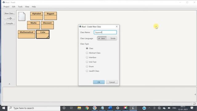Open the Help menu
This screenshot has height=111, width=197.
click(x=34, y=7)
